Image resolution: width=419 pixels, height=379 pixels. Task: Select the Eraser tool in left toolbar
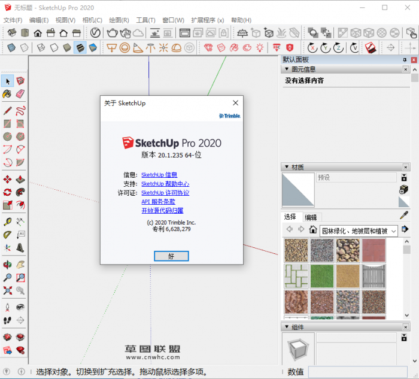[20, 94]
